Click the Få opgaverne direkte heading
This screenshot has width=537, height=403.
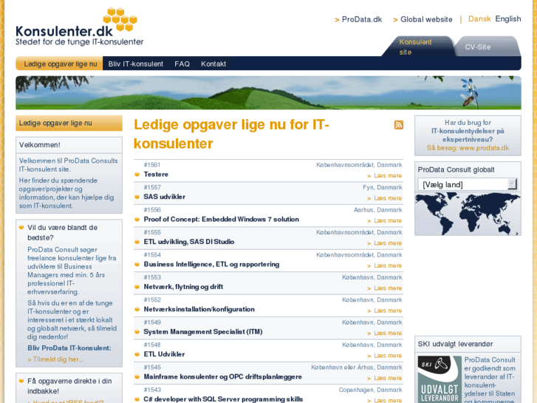(x=69, y=386)
